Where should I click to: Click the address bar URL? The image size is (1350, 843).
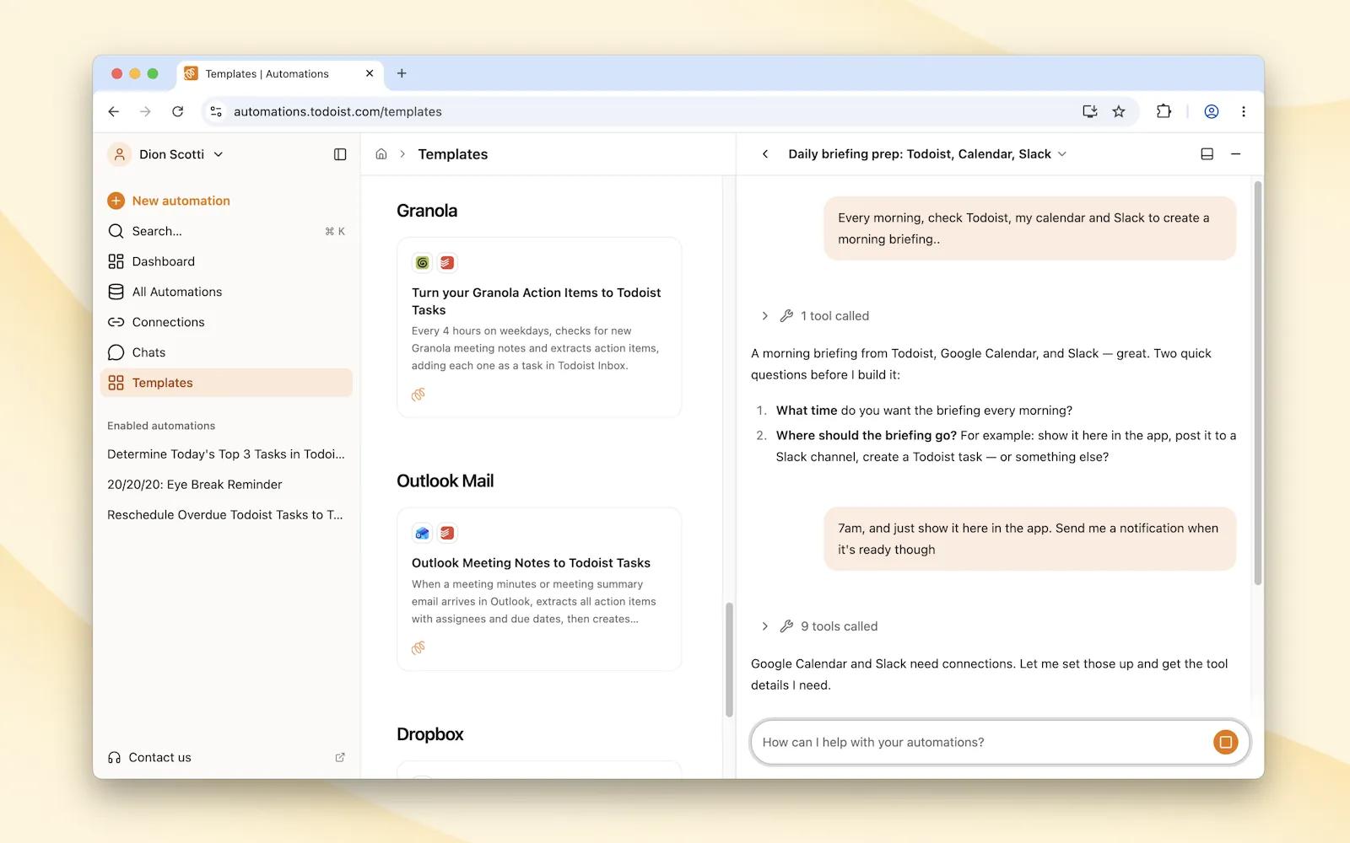[337, 111]
